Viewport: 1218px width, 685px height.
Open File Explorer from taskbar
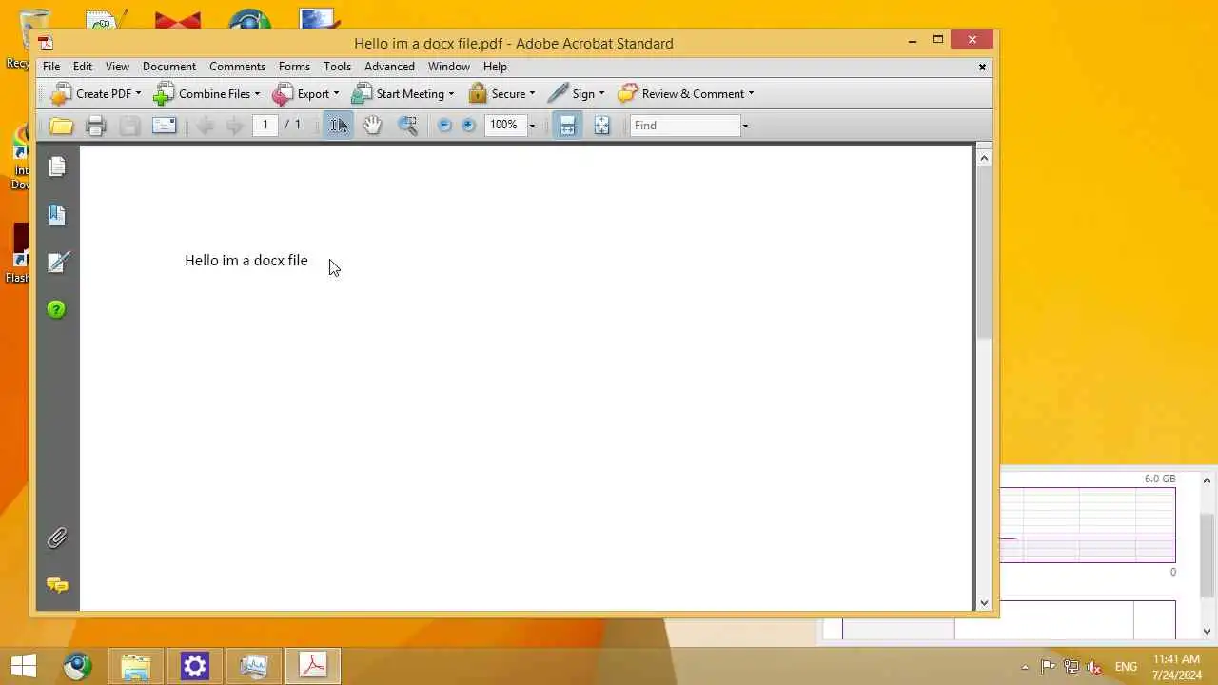[135, 666]
